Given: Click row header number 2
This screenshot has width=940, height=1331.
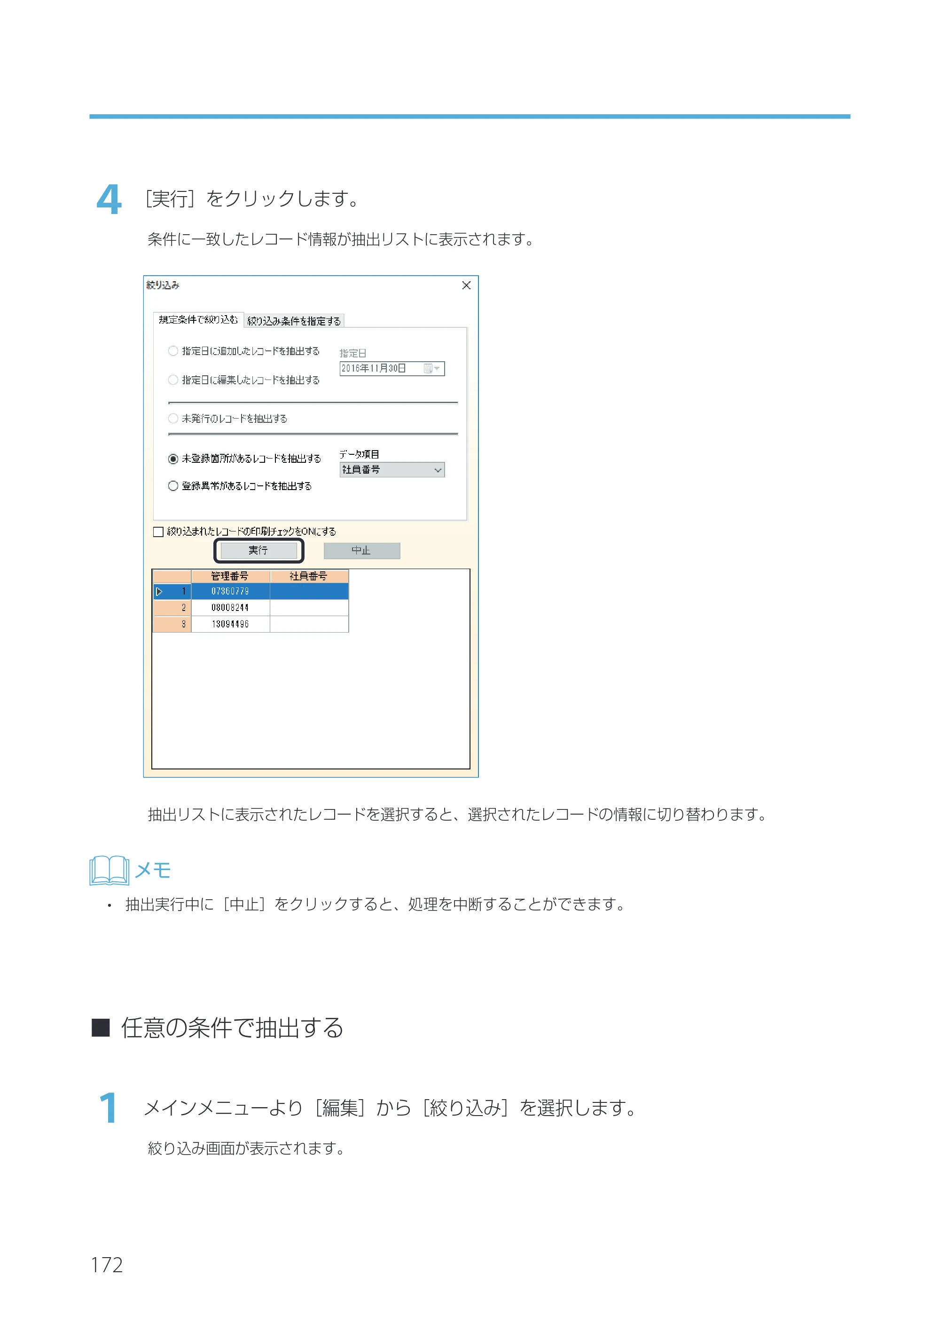Looking at the screenshot, I should (172, 608).
